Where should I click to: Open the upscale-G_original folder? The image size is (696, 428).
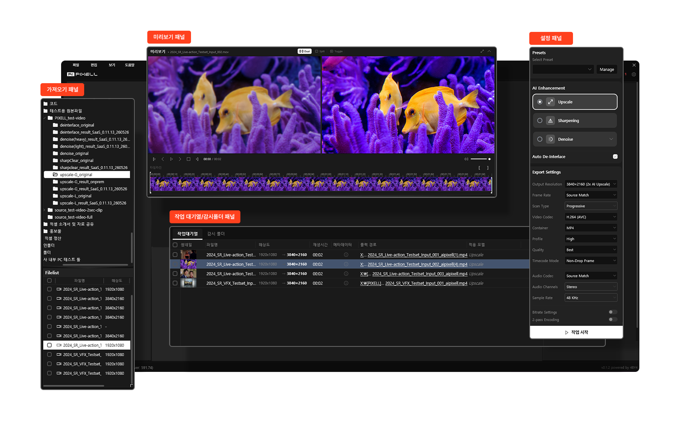point(87,175)
